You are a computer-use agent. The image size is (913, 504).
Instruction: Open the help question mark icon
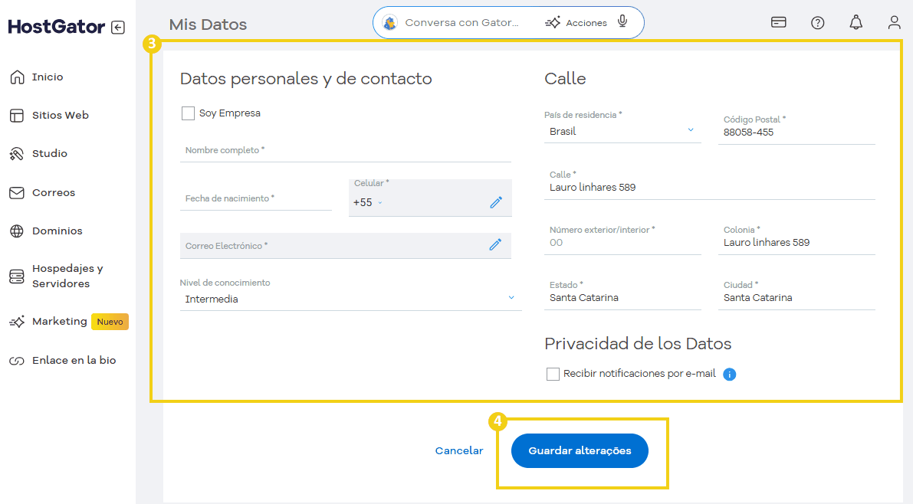[x=817, y=22]
